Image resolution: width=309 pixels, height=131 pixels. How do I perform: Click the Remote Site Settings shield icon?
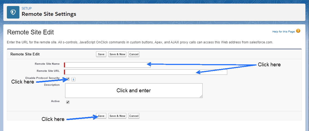[x=13, y=12]
